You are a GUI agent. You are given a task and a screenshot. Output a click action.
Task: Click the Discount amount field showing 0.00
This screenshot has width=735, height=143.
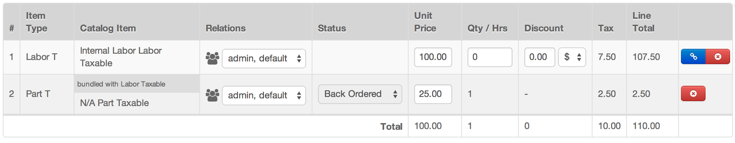tap(540, 57)
